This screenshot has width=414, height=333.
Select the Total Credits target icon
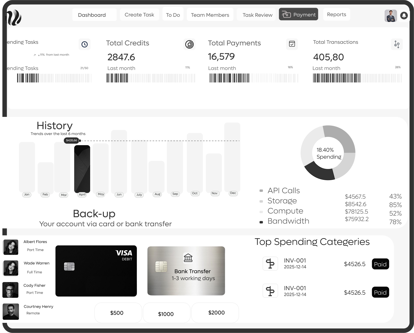189,44
